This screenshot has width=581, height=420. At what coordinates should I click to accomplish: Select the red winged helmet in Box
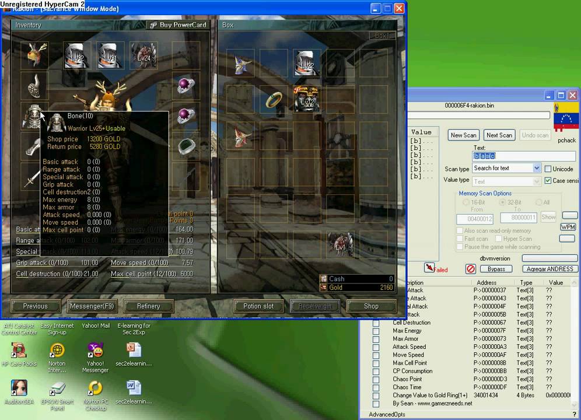[241, 136]
